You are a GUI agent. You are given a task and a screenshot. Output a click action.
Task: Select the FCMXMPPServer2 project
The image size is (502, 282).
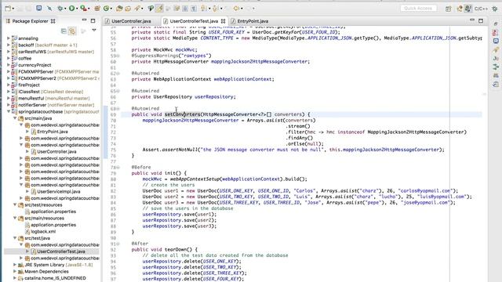(37, 78)
